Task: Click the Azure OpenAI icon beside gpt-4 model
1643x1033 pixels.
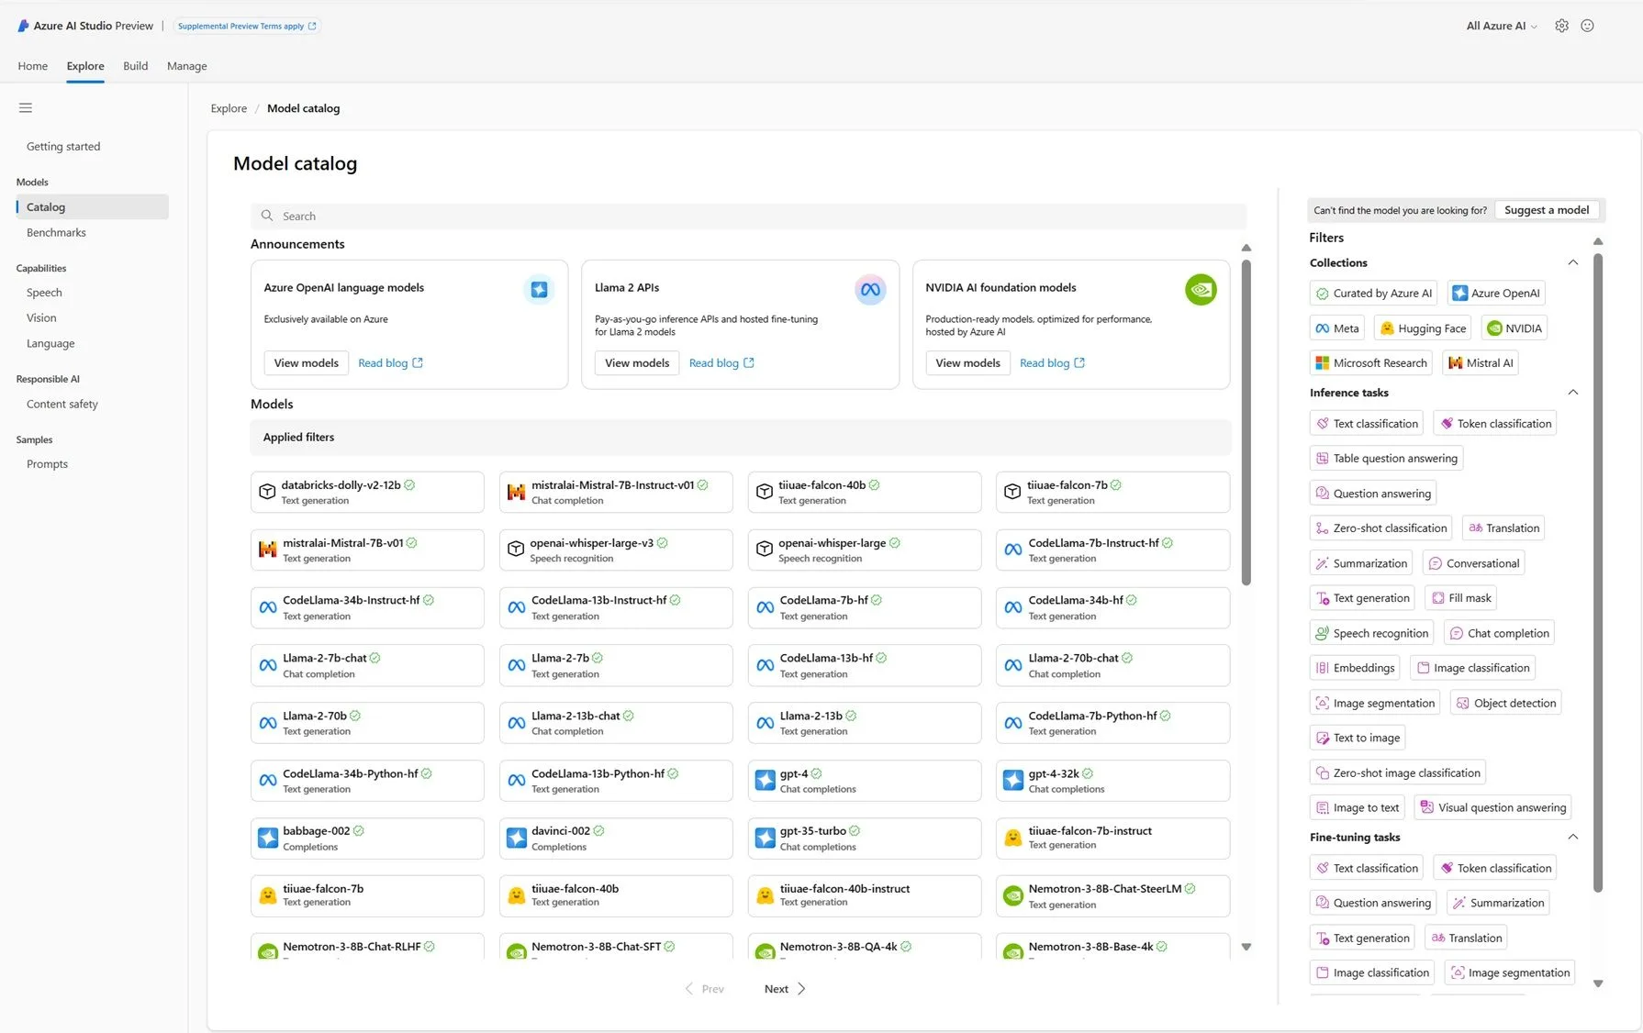Action: [765, 781]
